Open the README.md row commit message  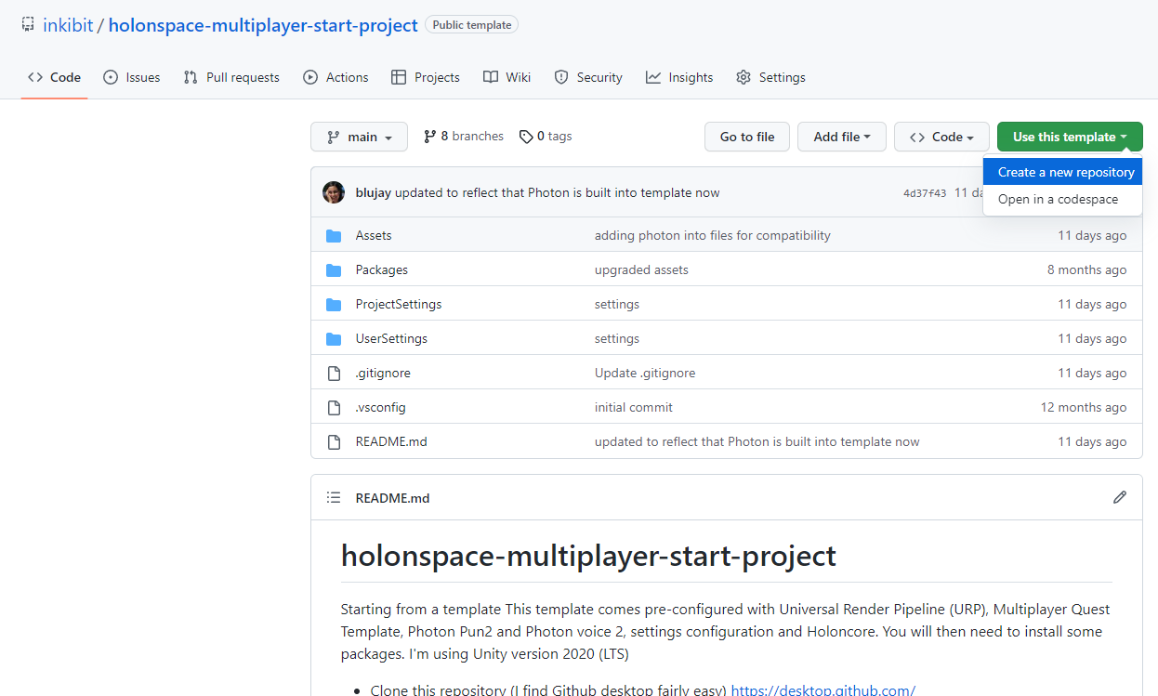click(x=757, y=441)
